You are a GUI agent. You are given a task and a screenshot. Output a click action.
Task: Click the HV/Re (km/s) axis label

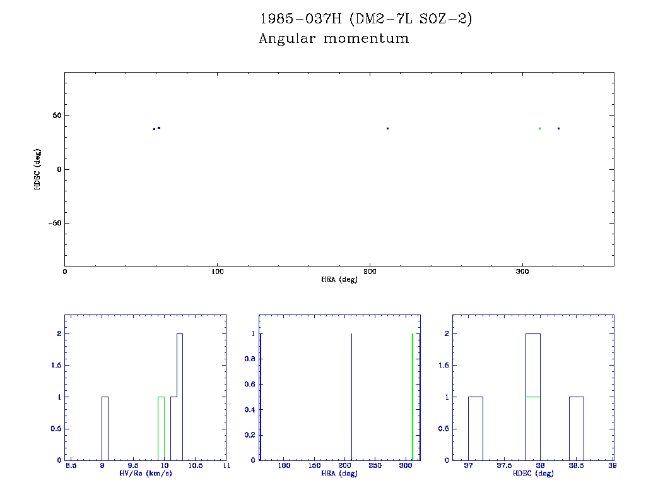pyautogui.click(x=145, y=473)
